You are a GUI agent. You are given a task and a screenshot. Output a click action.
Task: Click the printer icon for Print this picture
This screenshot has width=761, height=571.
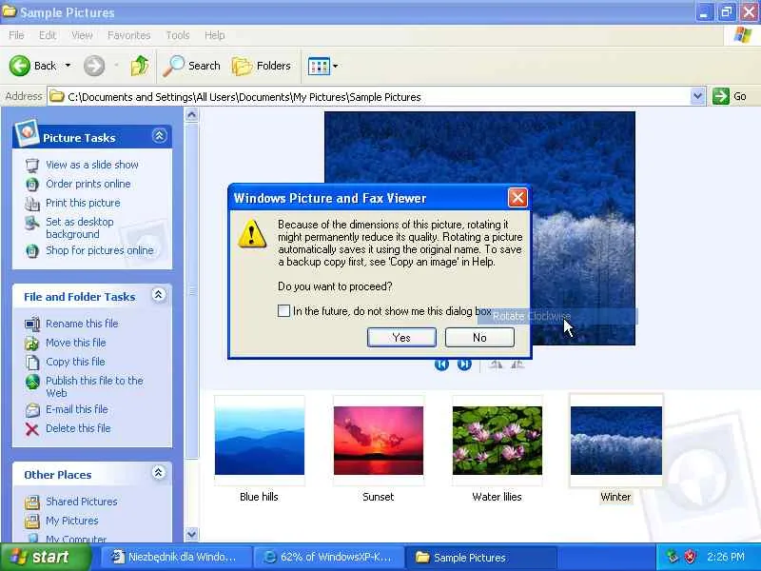(32, 204)
